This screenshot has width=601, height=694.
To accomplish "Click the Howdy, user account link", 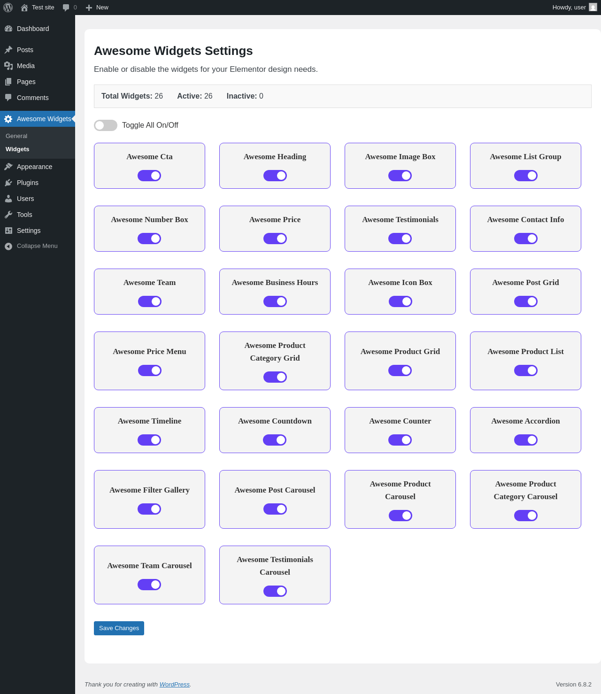I will click(x=575, y=8).
